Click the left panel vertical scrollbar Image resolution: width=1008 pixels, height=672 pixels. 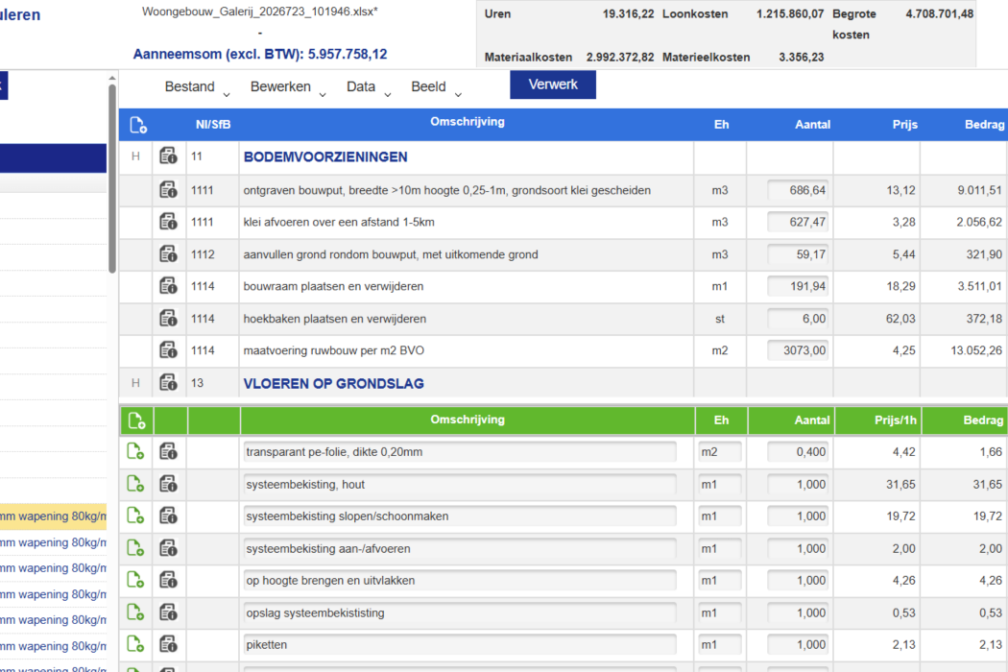pos(112,180)
